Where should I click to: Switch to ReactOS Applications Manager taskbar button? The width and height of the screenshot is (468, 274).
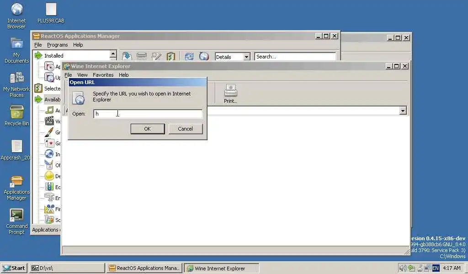pyautogui.click(x=144, y=268)
